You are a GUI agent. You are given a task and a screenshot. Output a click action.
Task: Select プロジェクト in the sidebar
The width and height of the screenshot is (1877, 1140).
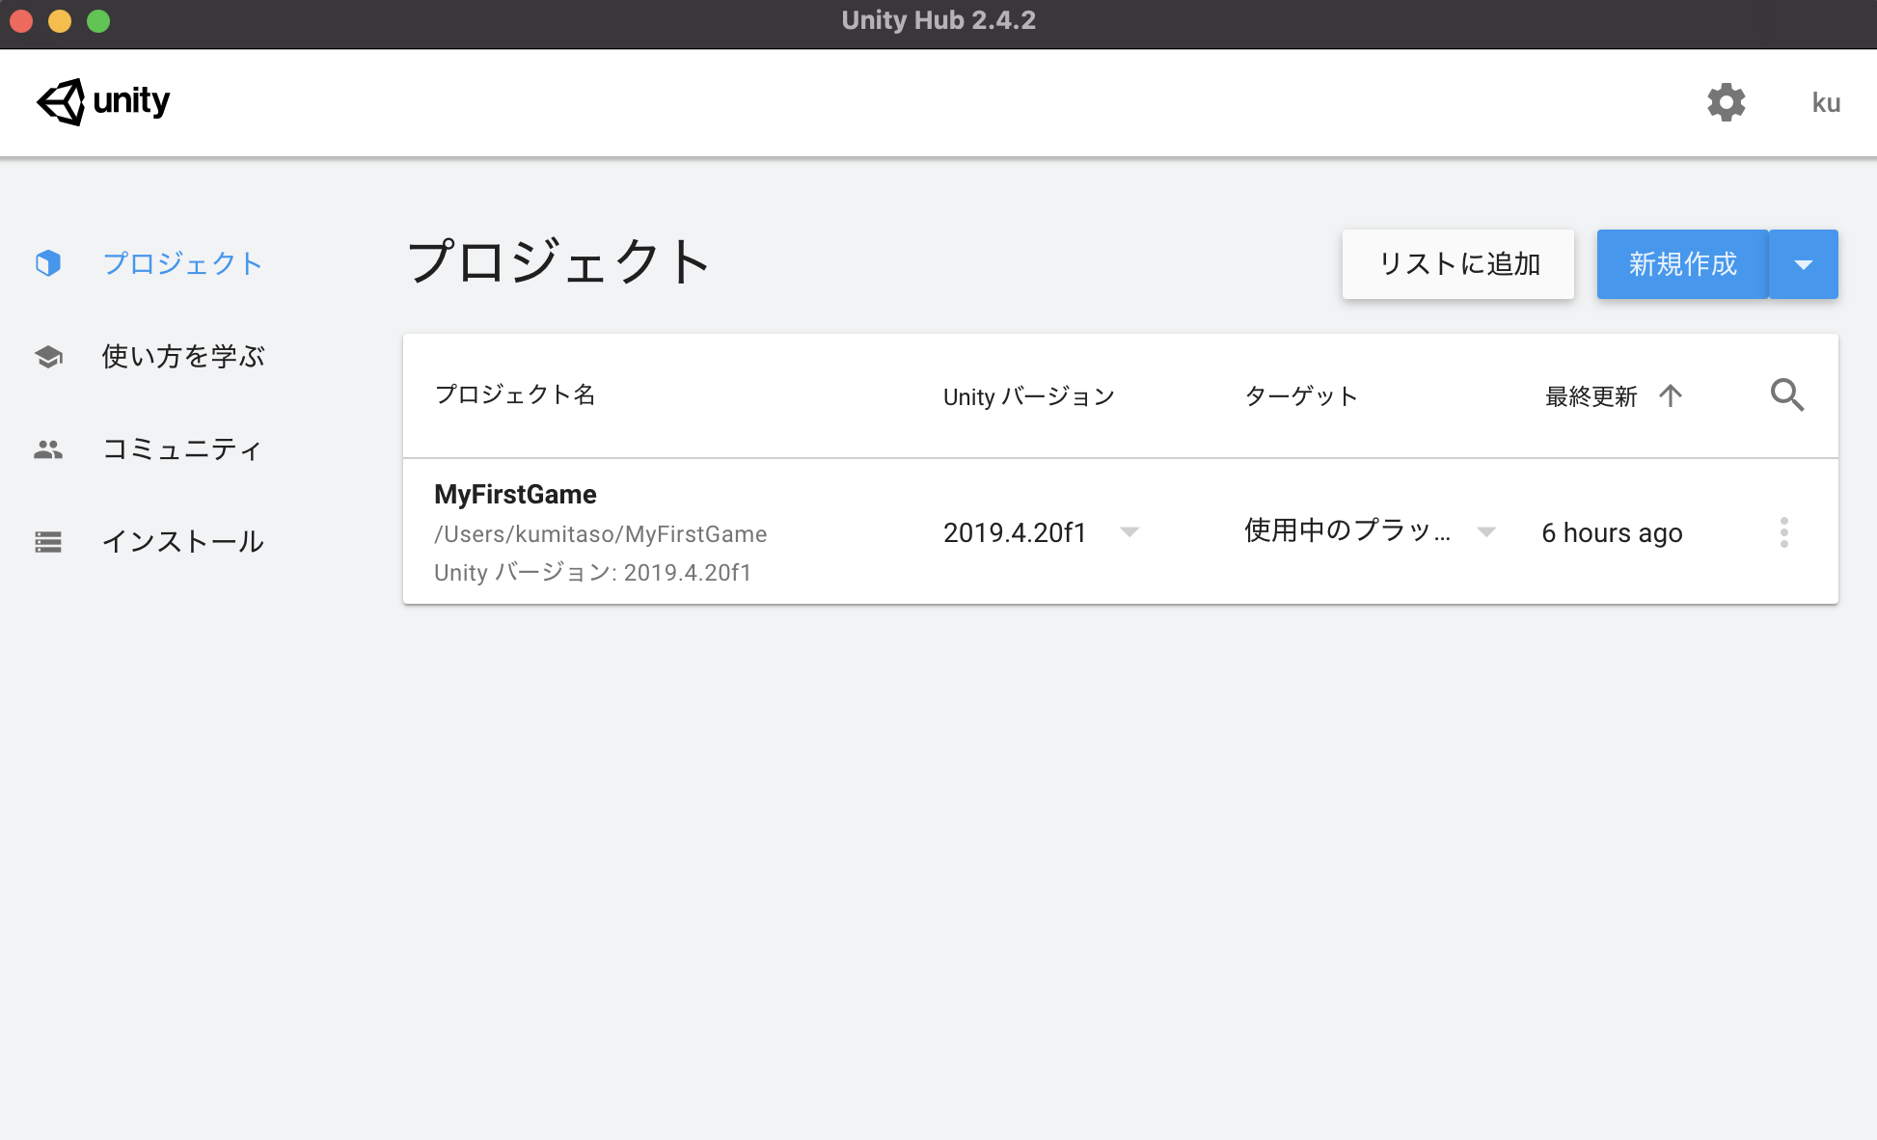[182, 263]
